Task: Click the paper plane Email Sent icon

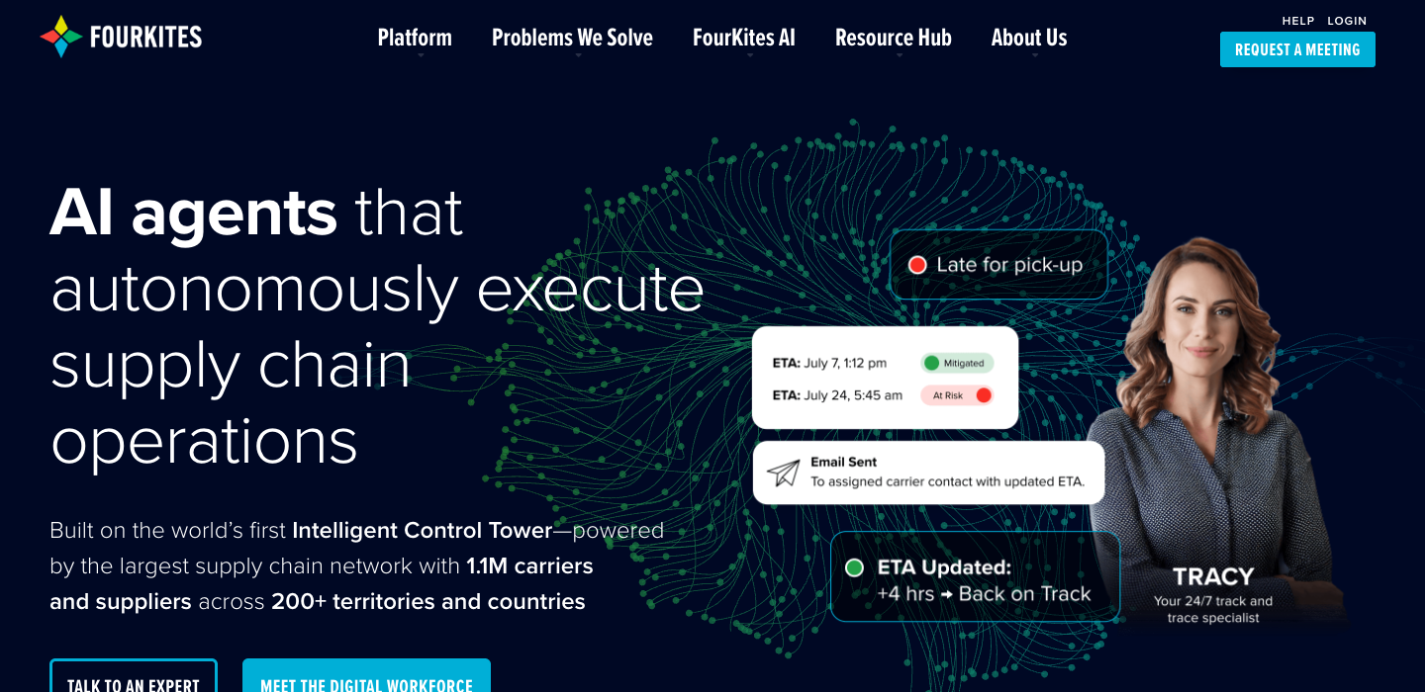Action: 783,473
